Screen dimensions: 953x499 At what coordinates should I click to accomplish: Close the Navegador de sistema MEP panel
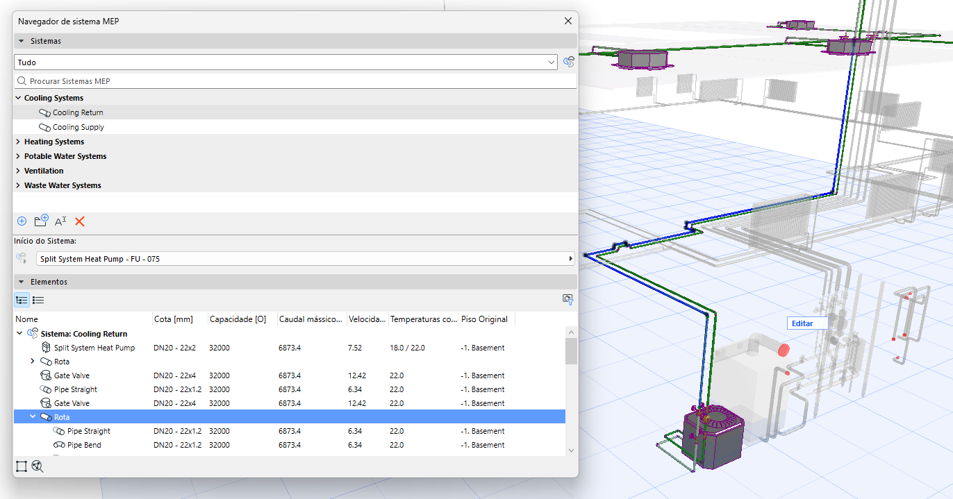[x=568, y=22]
